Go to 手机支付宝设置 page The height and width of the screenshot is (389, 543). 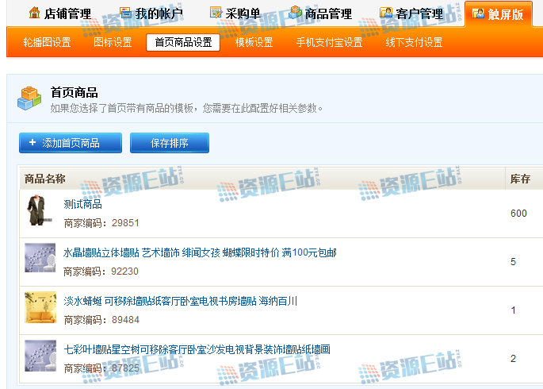[329, 43]
